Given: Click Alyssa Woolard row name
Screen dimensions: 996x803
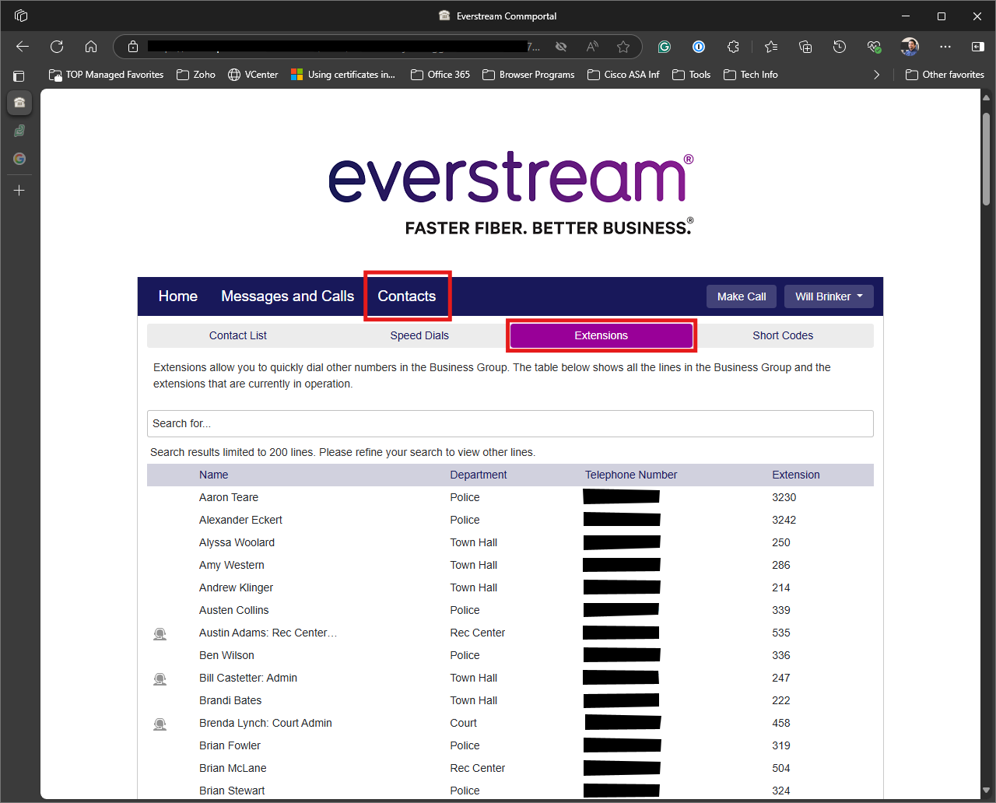Looking at the screenshot, I should [x=237, y=542].
